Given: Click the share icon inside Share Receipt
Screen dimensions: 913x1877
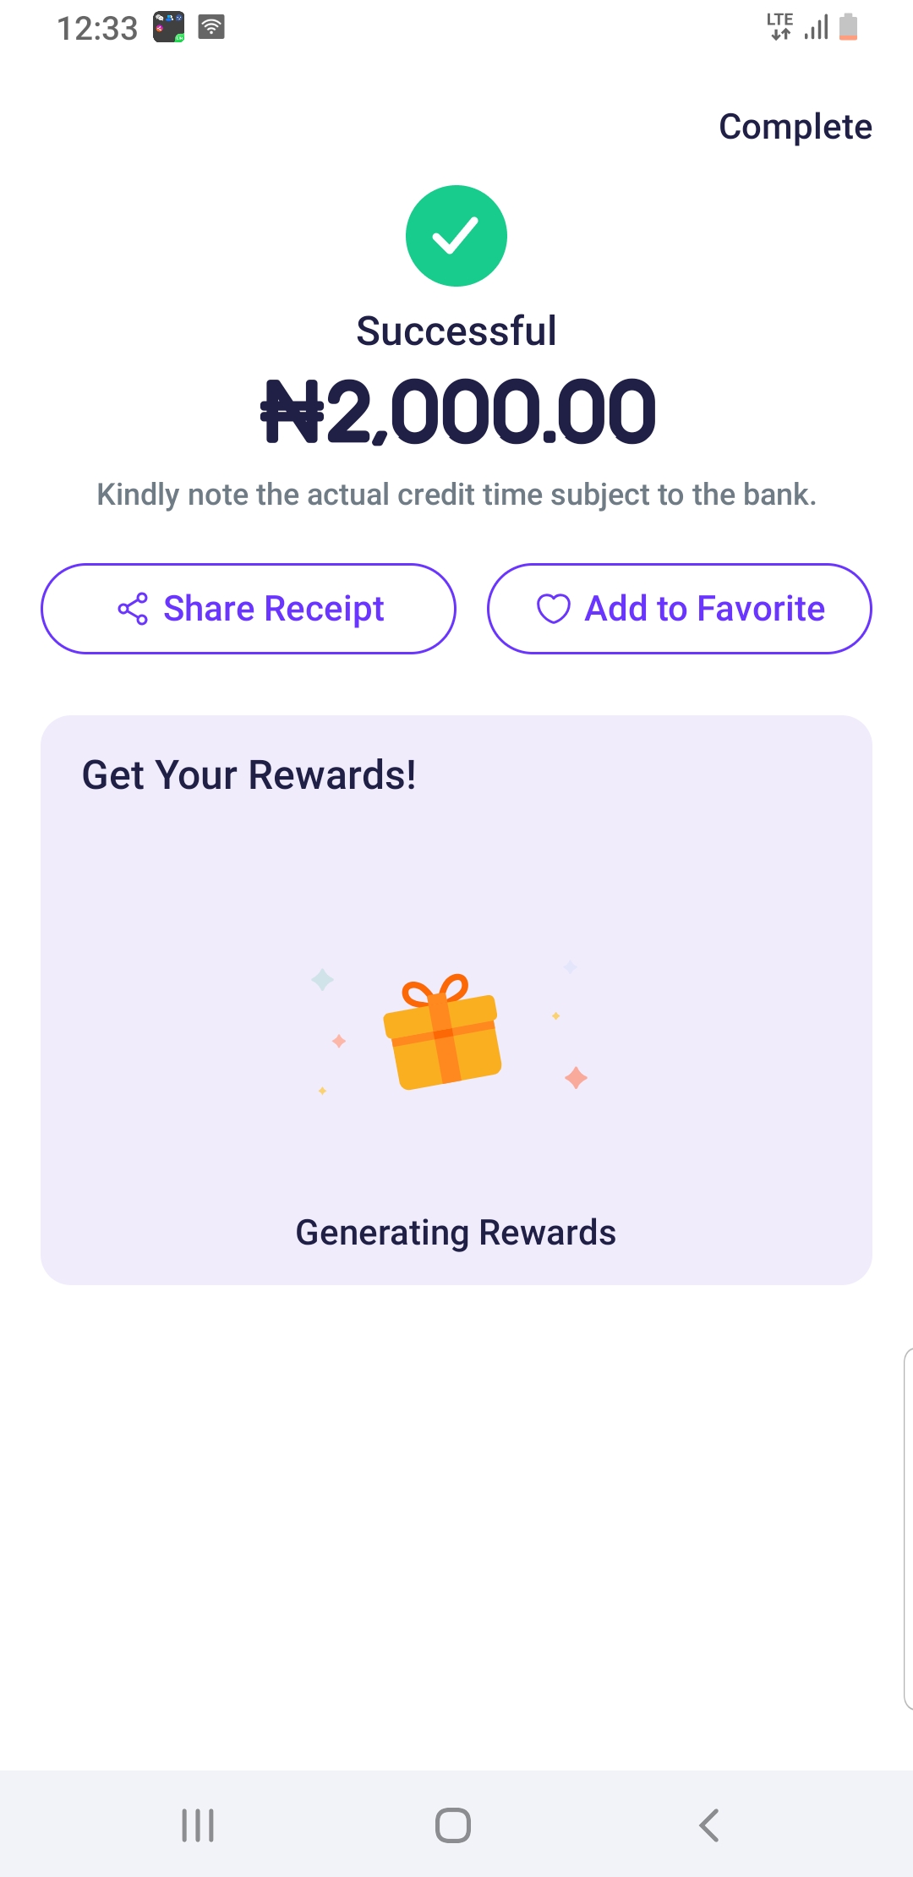Looking at the screenshot, I should point(133,609).
